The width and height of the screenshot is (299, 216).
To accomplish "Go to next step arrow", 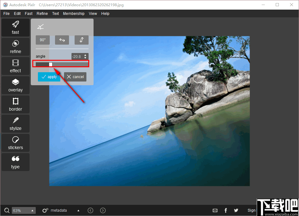I will [x=103, y=210].
